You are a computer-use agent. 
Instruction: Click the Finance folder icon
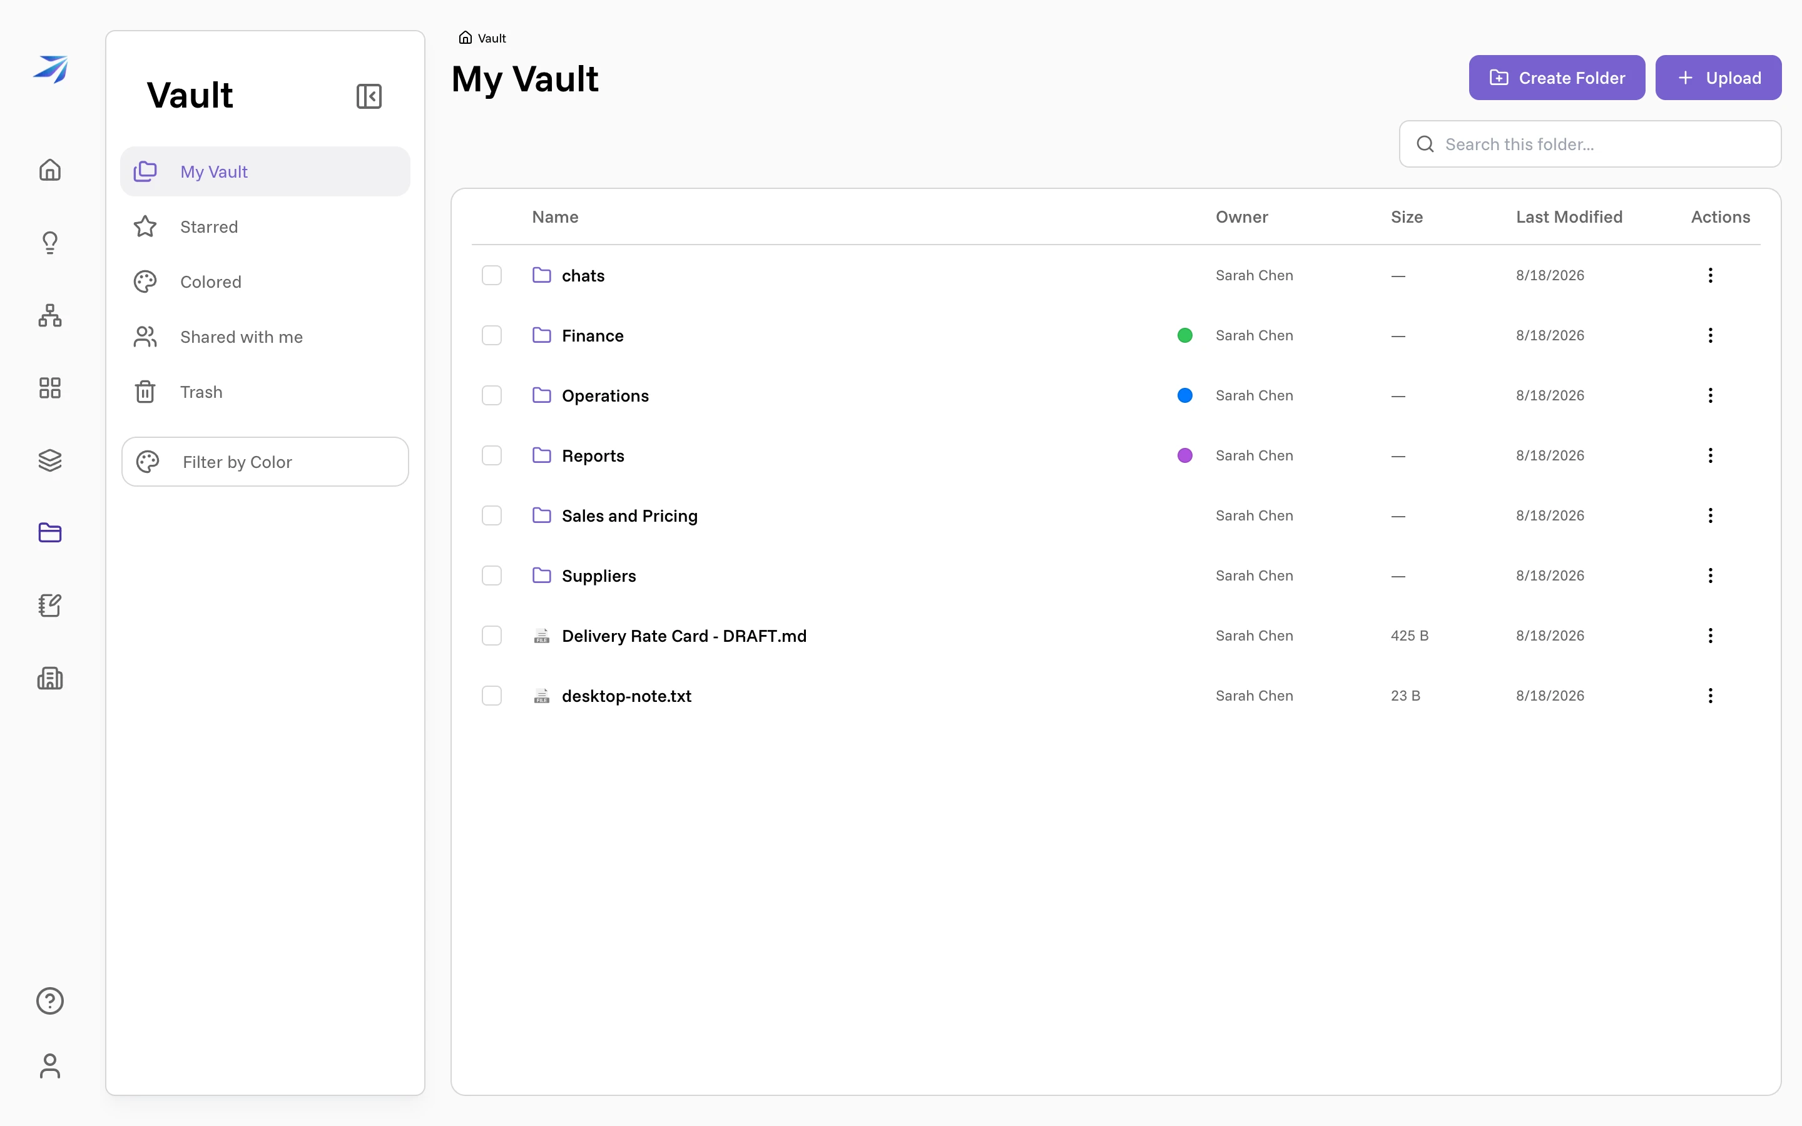pos(541,335)
